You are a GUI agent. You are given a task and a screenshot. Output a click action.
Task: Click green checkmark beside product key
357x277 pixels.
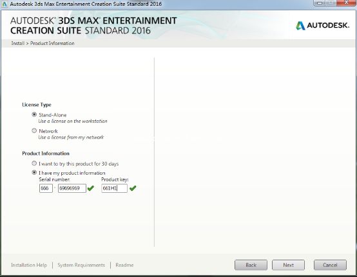coord(133,188)
